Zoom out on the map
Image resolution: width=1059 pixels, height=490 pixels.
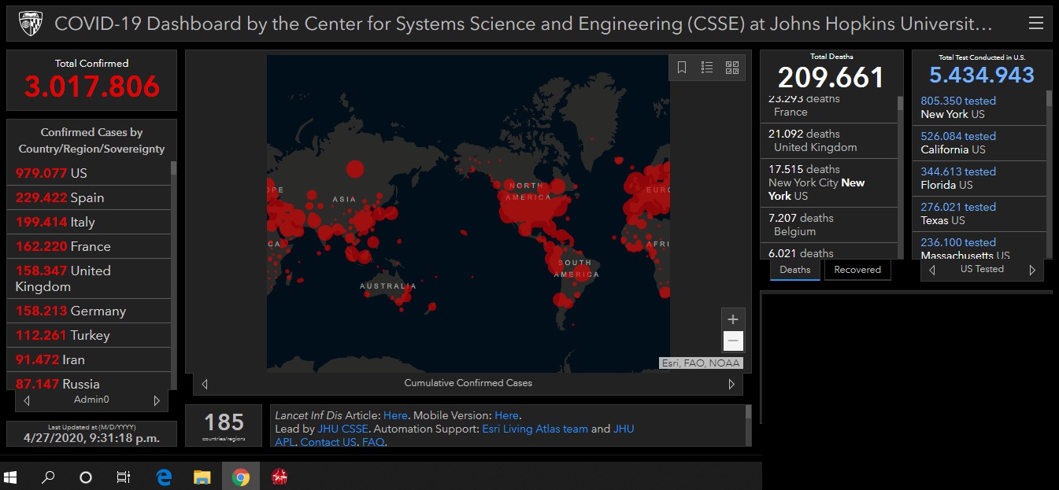[733, 341]
